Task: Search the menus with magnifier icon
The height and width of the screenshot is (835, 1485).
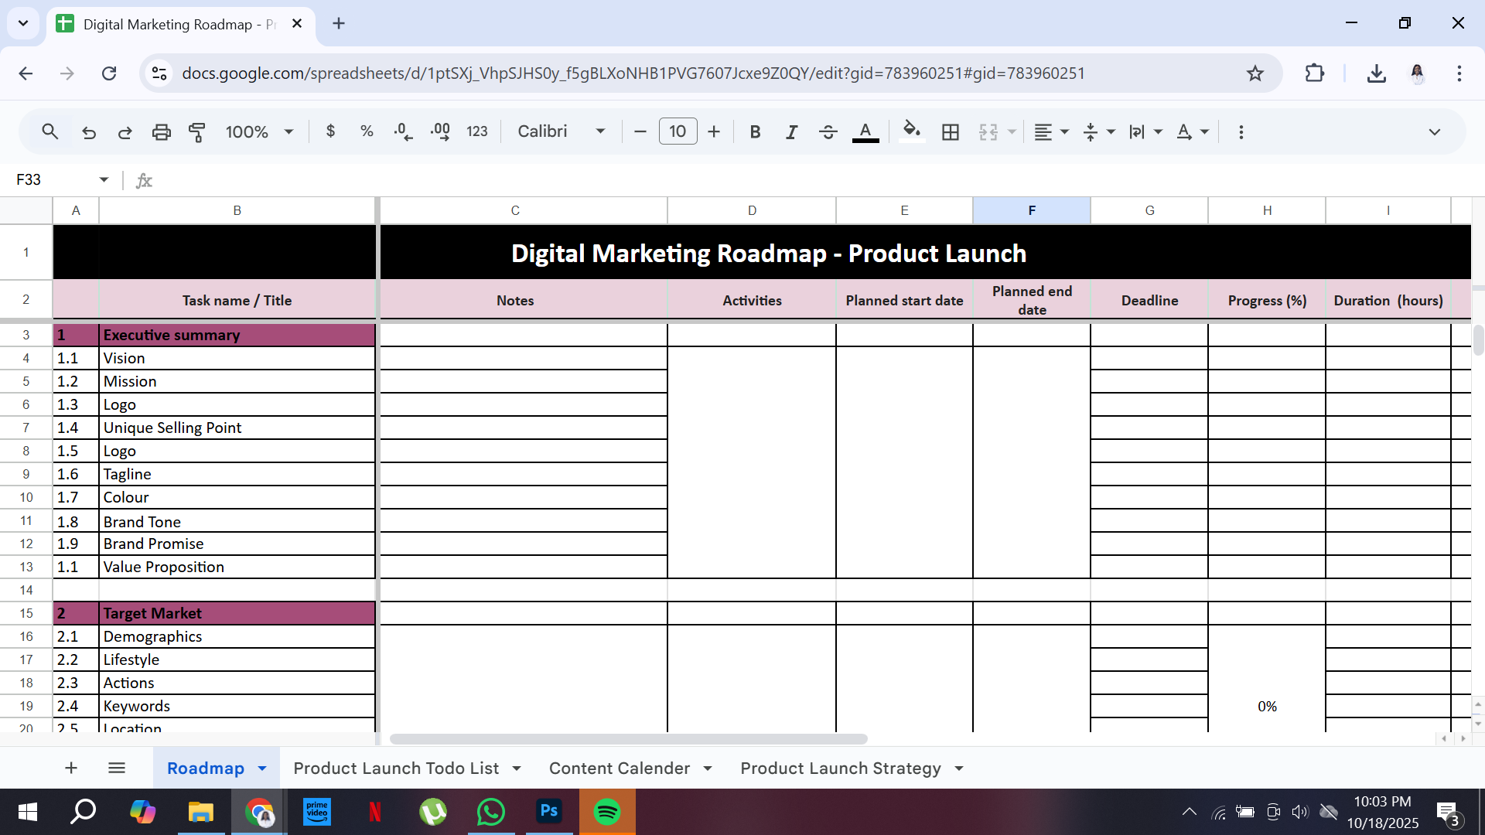Action: pos(50,132)
